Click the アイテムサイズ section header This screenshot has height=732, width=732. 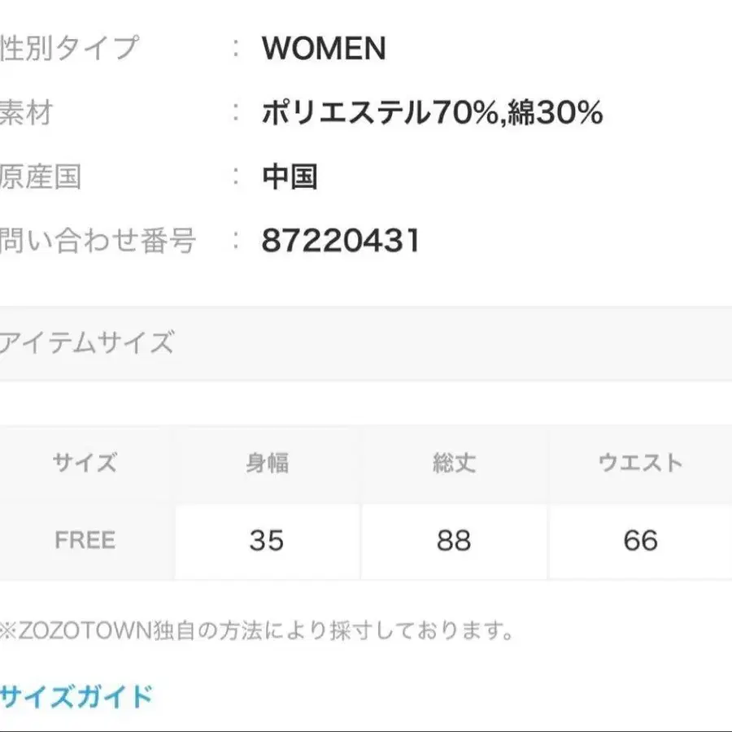pyautogui.click(x=88, y=342)
